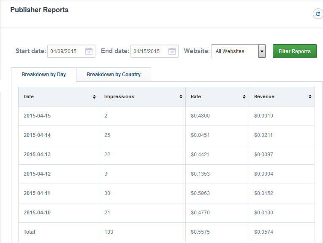The height and width of the screenshot is (243, 323).
Task: Click the Publisher Reports heading
Action: click(39, 10)
